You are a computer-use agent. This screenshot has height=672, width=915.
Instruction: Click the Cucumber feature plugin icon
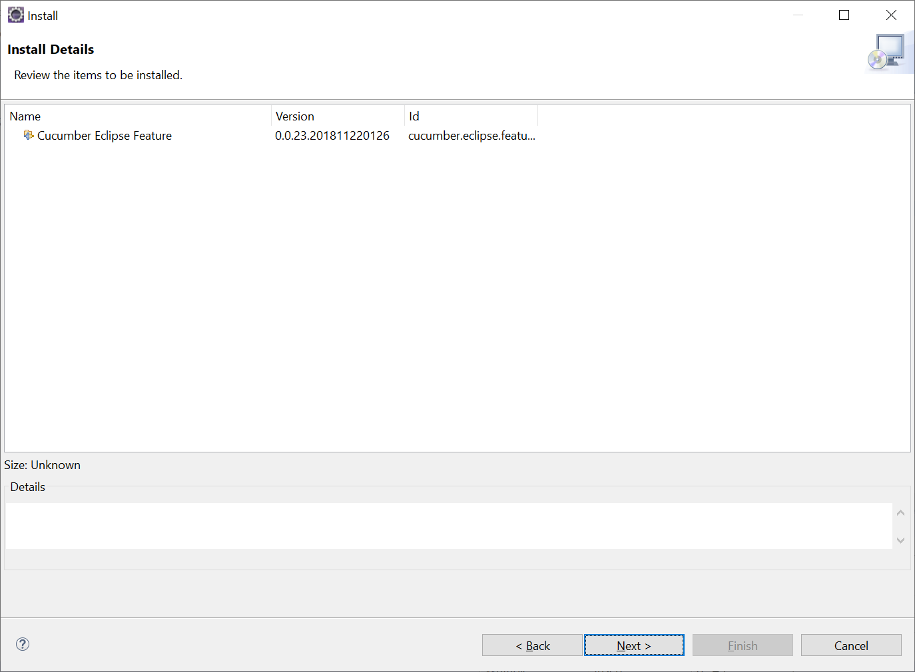point(29,135)
